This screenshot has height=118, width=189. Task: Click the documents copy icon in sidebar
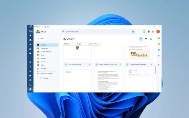(x=31, y=40)
